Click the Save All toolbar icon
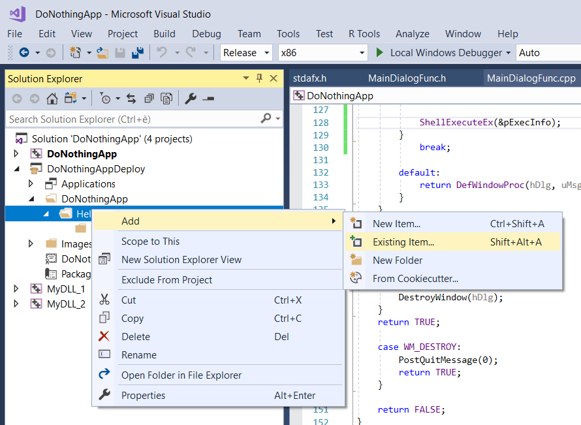 point(138,53)
